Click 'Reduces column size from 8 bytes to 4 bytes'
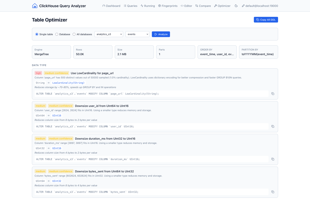Image resolution: width=310 pixels, height=218 pixels. 66,185
